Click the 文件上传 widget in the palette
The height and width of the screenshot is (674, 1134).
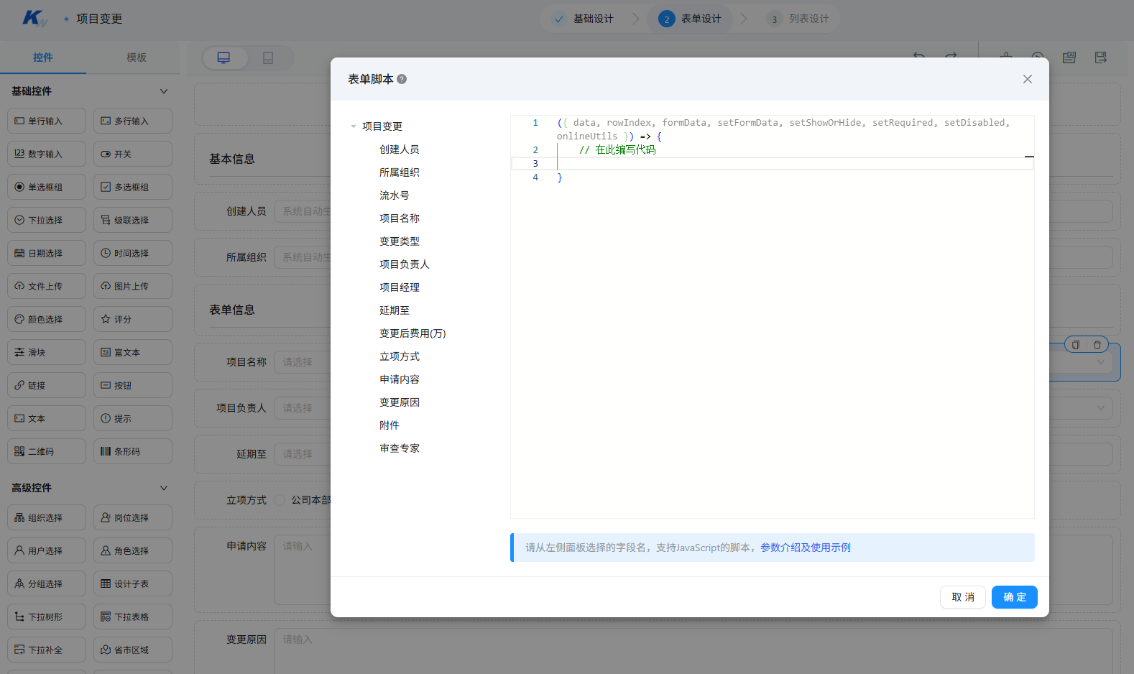click(47, 286)
